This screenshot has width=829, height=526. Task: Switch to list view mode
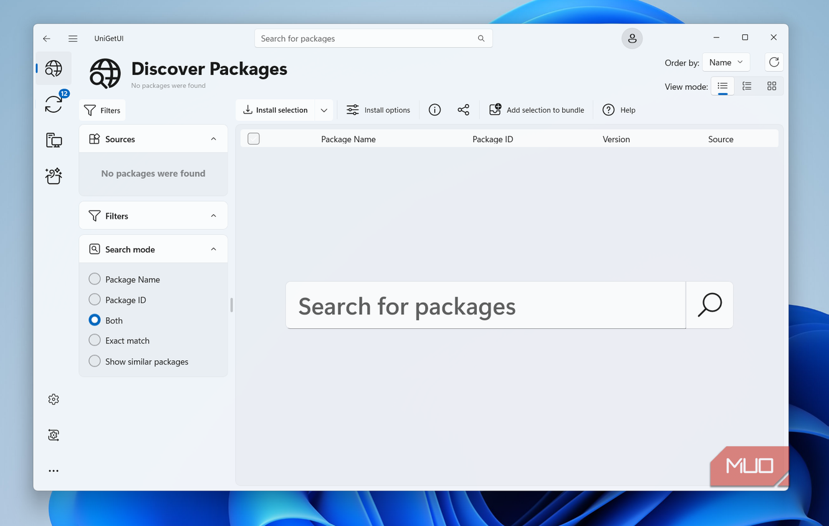[x=722, y=86]
